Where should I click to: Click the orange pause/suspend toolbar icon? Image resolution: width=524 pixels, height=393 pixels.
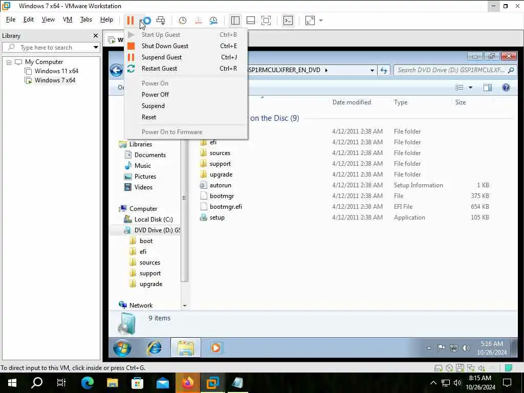coord(130,20)
